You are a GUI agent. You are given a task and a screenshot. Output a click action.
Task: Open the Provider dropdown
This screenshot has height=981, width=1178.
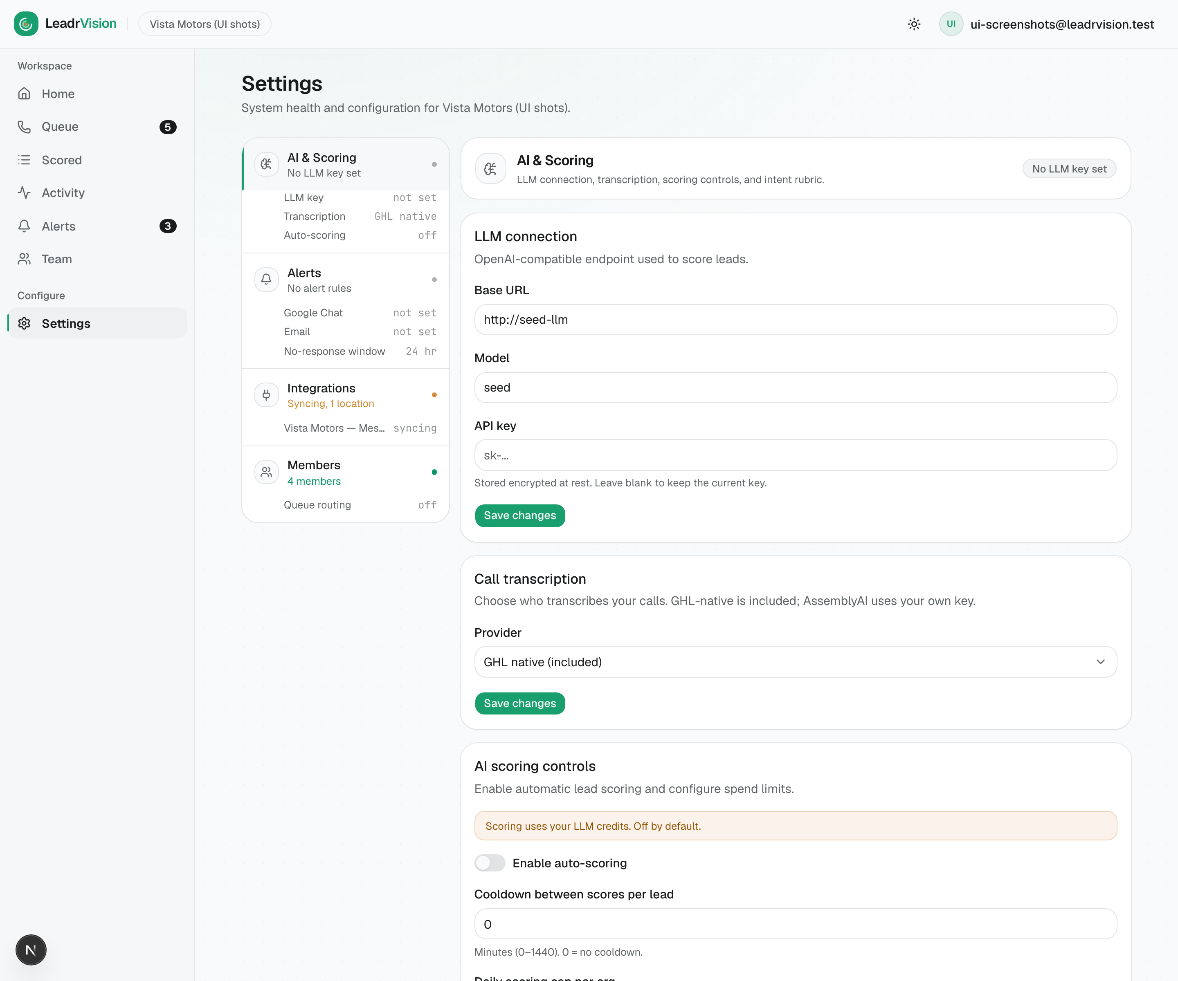(796, 662)
